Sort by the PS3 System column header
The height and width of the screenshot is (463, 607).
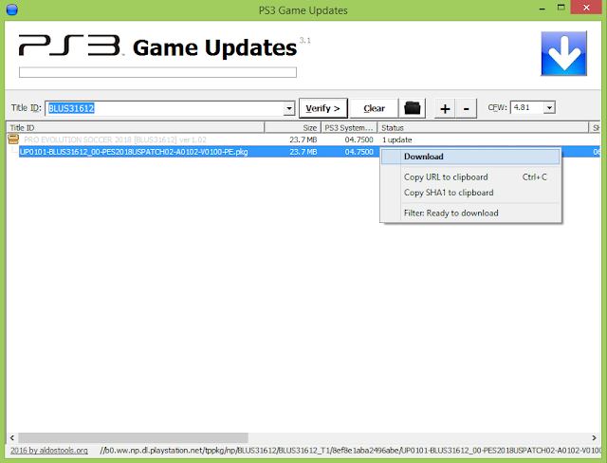(349, 128)
